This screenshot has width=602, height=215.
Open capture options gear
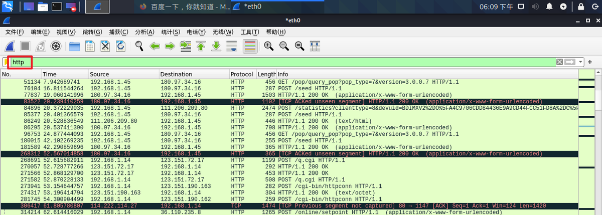tap(56, 46)
